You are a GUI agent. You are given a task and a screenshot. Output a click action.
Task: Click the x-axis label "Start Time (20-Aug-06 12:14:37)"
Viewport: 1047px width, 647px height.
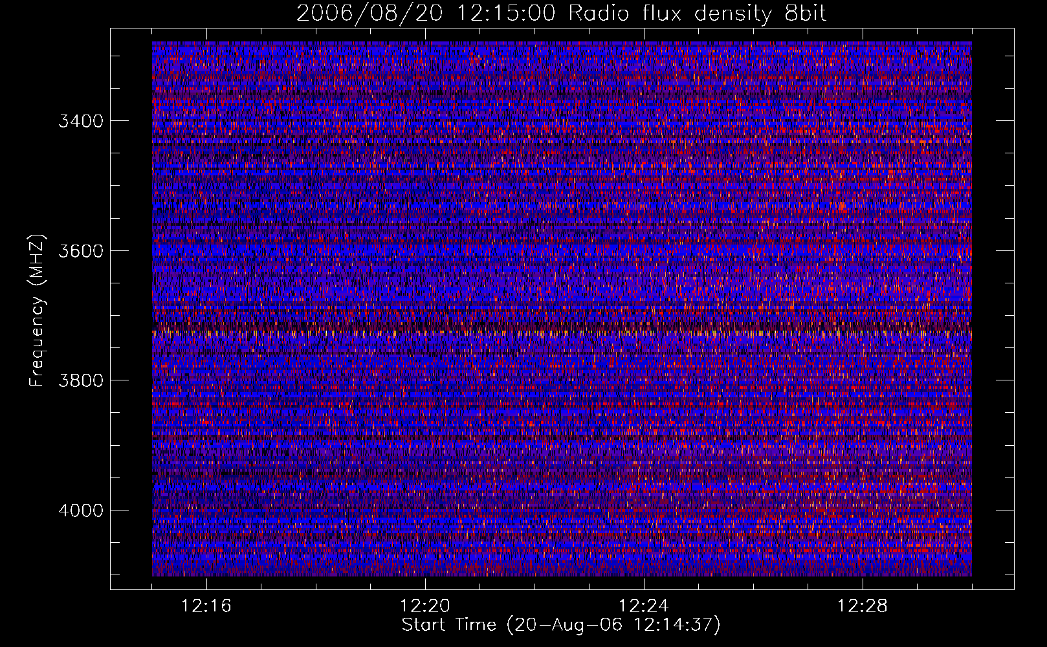click(x=561, y=625)
